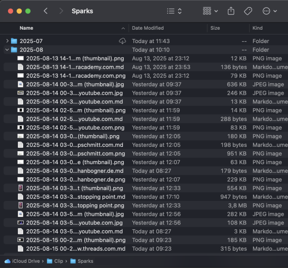Select the 2025-08-14 02-5....youtube.com.png icon
The width and height of the screenshot is (288, 268).
[20, 127]
